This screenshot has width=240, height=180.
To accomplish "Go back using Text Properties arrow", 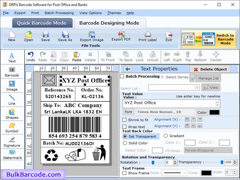I will coord(128,69).
